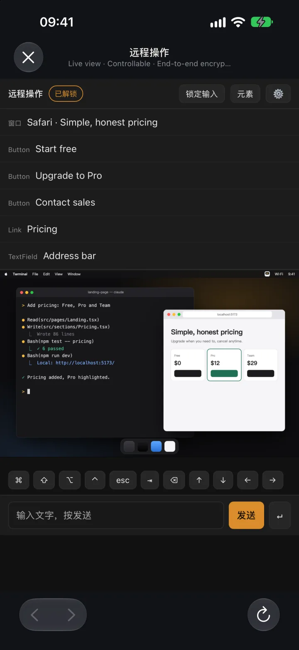The image size is (299, 650).
Task: Click 'Write(src/sections/Pricing.tsx)' terminal line
Action: pyautogui.click(x=69, y=327)
